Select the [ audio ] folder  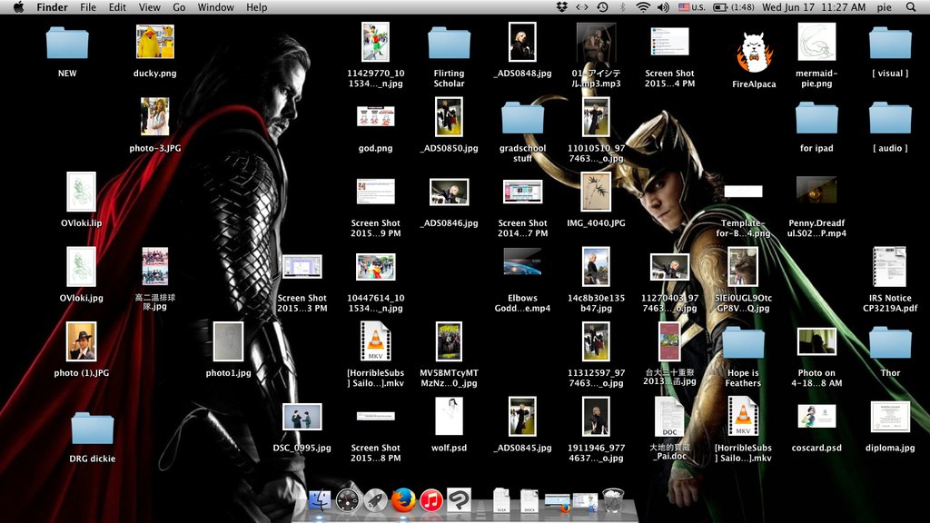(x=890, y=127)
